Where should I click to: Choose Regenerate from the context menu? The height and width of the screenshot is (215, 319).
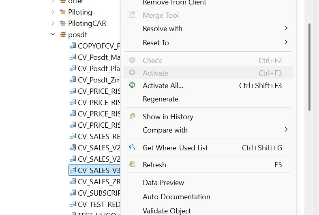(161, 99)
